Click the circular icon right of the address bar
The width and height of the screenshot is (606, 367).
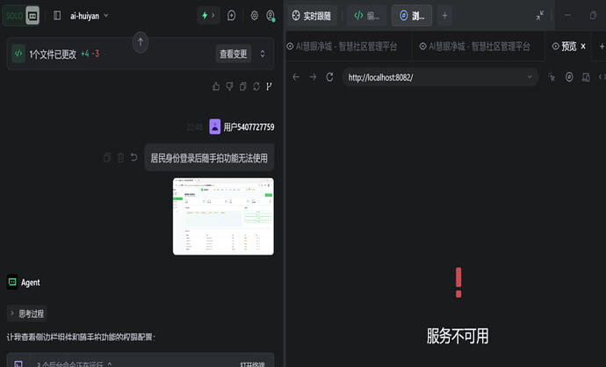click(x=569, y=77)
